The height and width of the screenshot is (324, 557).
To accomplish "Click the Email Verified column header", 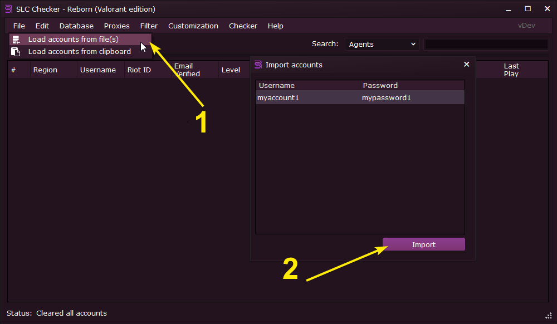I will click(194, 70).
